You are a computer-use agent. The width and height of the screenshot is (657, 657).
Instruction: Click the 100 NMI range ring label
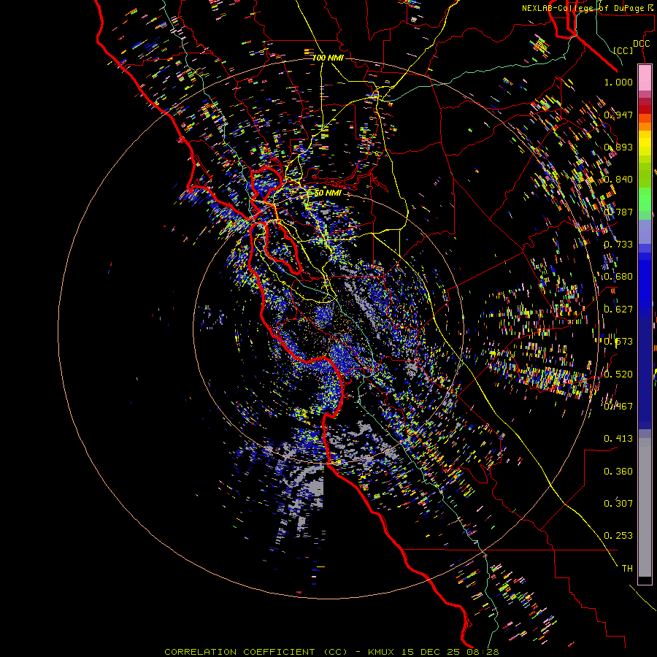click(328, 58)
